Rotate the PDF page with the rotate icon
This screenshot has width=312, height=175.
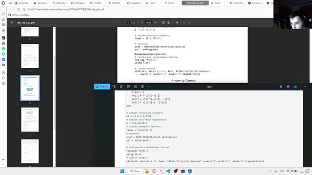pos(169,23)
